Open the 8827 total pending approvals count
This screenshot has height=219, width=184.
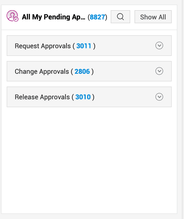coord(97,17)
